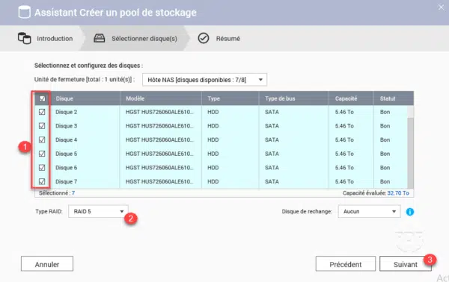Click the 'Disque 7' row name
This screenshot has width=449, height=282.
[x=66, y=181]
